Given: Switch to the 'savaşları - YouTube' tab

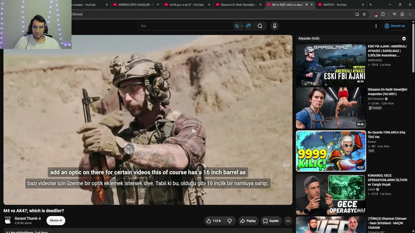Looking at the screenshot, I should tap(84, 5).
